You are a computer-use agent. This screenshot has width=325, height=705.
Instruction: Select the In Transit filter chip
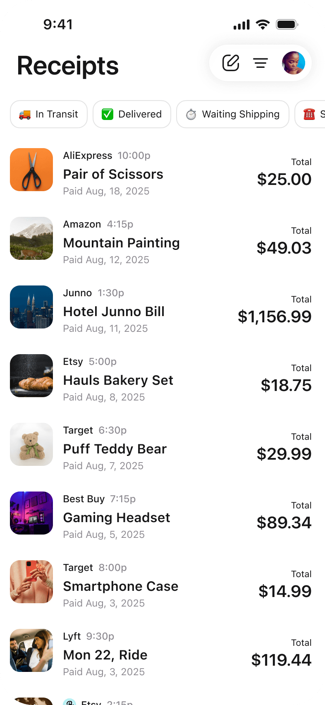click(49, 114)
